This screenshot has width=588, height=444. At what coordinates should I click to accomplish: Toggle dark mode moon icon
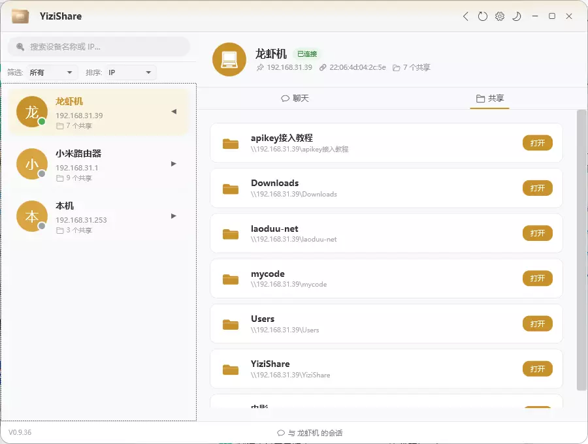click(x=516, y=16)
